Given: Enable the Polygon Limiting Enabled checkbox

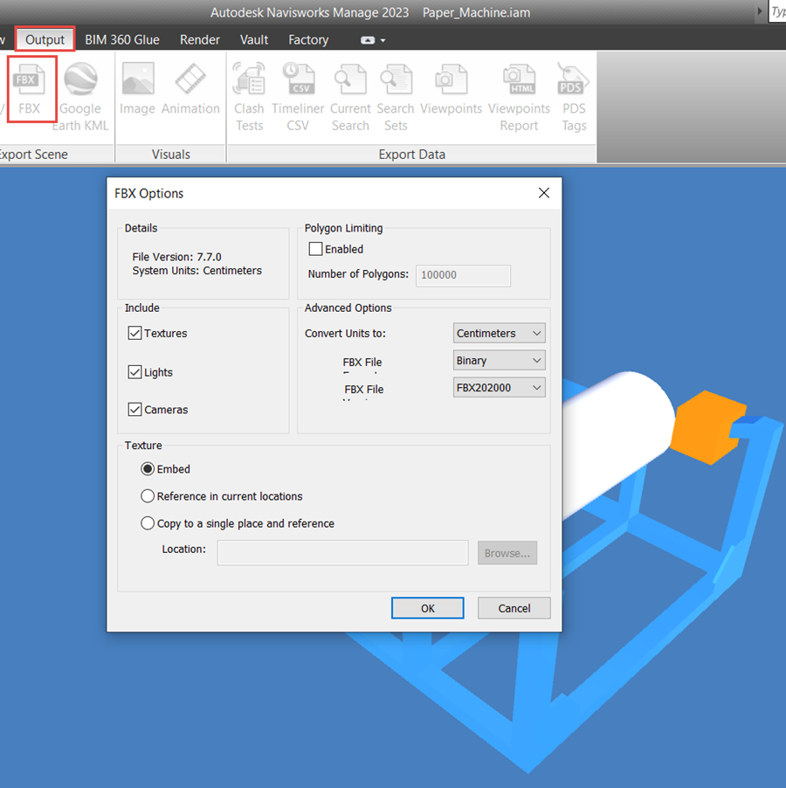Looking at the screenshot, I should tap(315, 249).
